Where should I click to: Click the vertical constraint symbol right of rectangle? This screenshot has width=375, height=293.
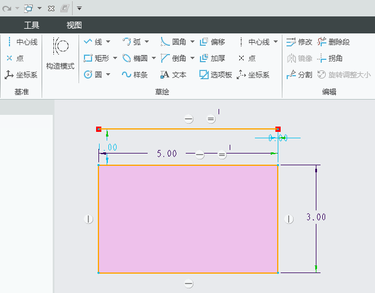[x=289, y=219]
